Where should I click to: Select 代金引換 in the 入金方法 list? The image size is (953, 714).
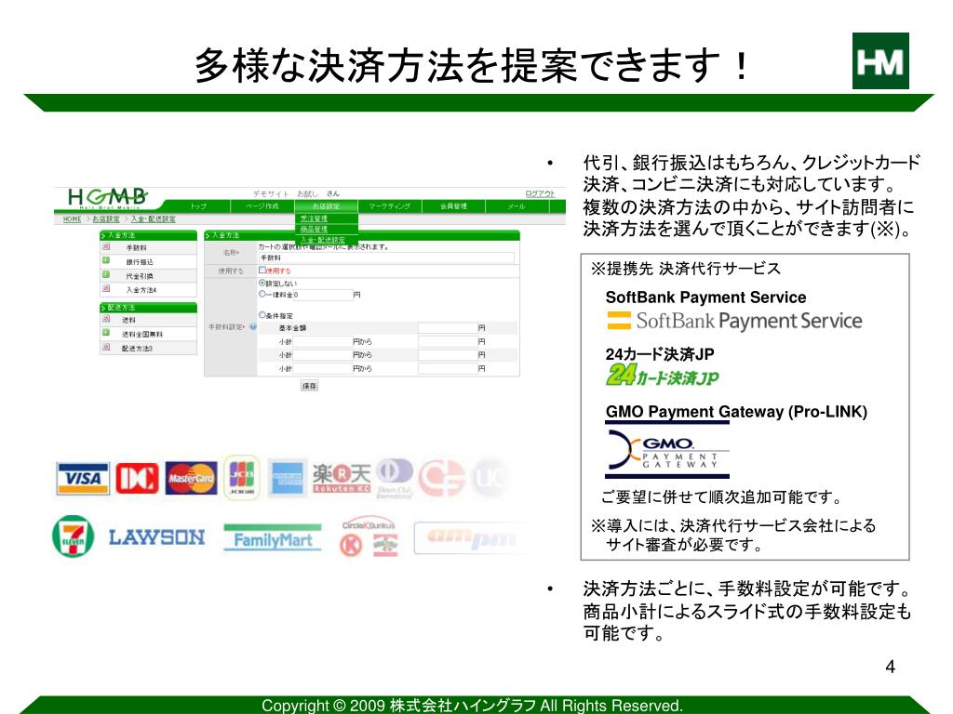click(148, 275)
